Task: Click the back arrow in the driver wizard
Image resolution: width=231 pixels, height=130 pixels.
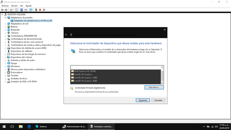Action: (66, 35)
